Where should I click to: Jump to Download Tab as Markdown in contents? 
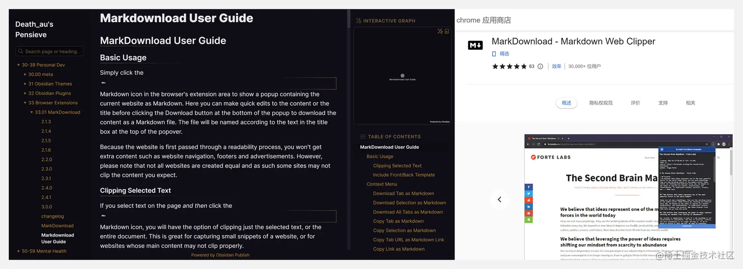(403, 193)
